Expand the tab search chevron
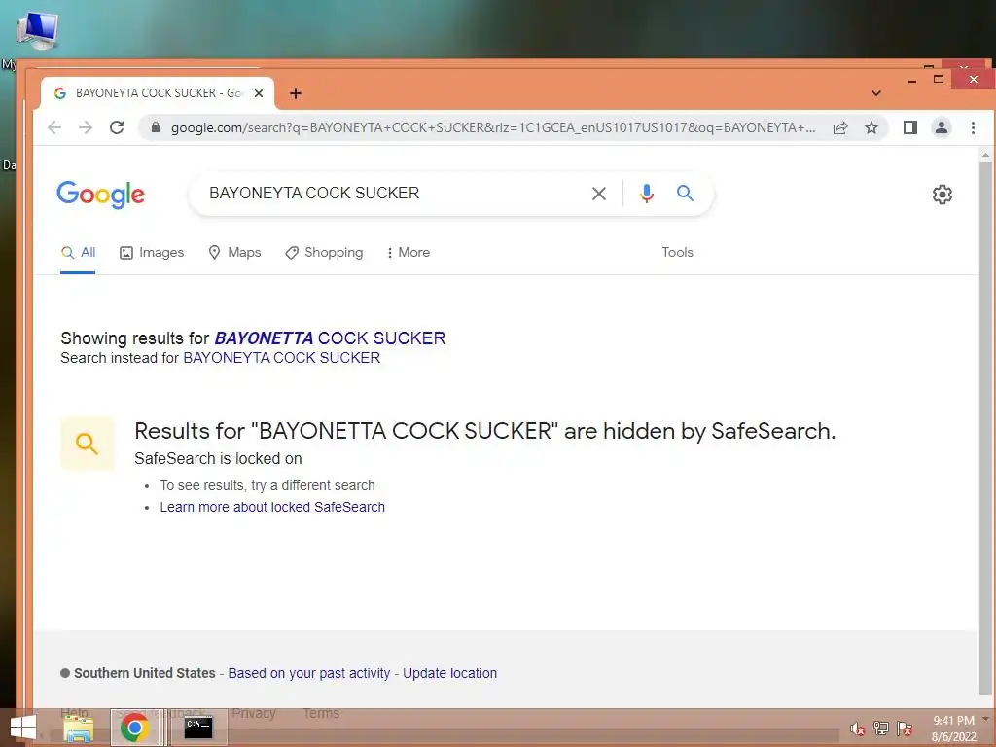This screenshot has width=996, height=747. [x=876, y=93]
